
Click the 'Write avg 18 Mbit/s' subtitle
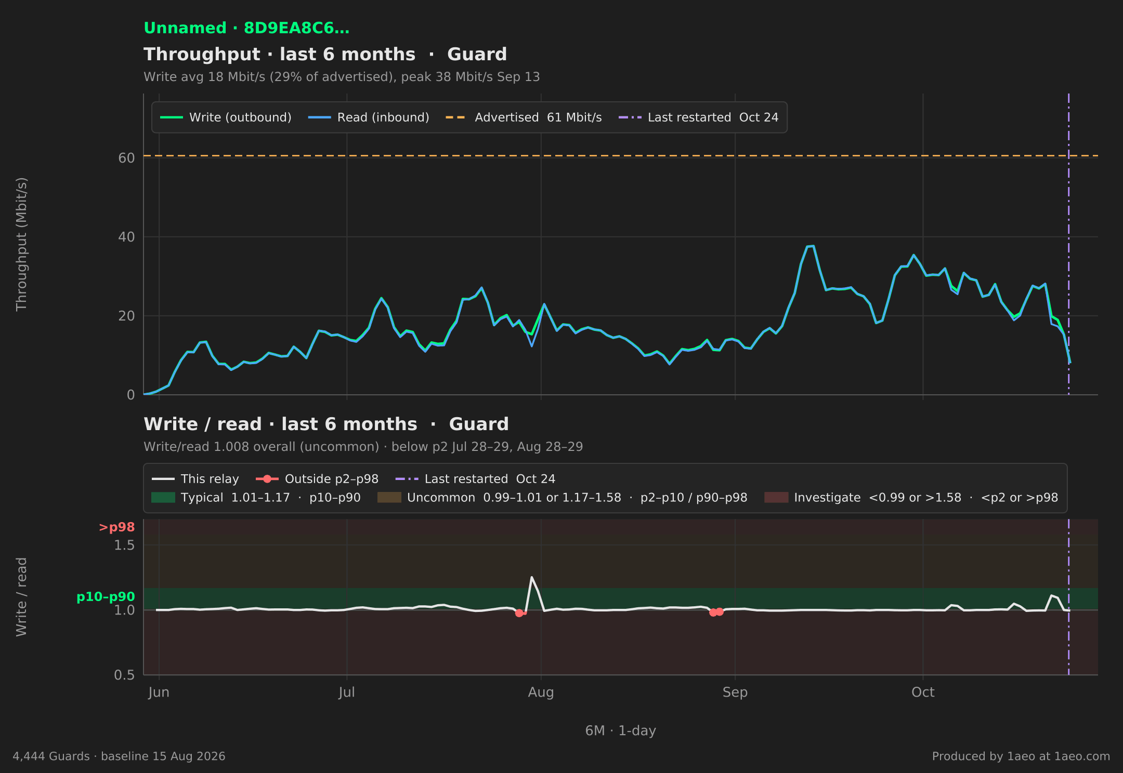(342, 77)
